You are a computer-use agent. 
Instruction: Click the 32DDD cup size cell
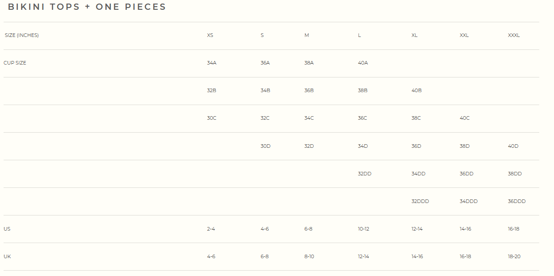tap(420, 202)
